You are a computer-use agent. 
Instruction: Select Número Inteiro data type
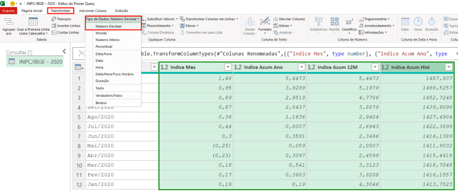click(x=107, y=40)
